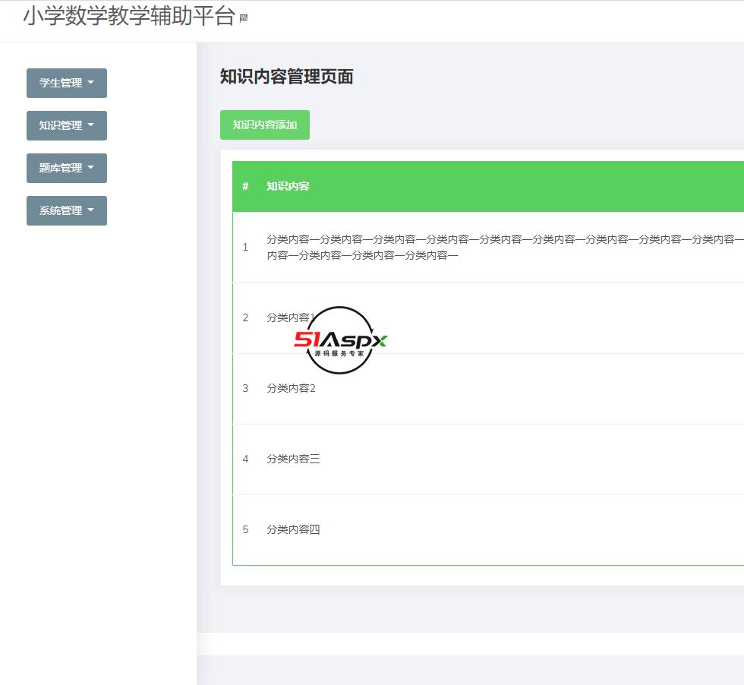Click the caret arrow on 系统管理 button
744x685 pixels.
click(92, 210)
